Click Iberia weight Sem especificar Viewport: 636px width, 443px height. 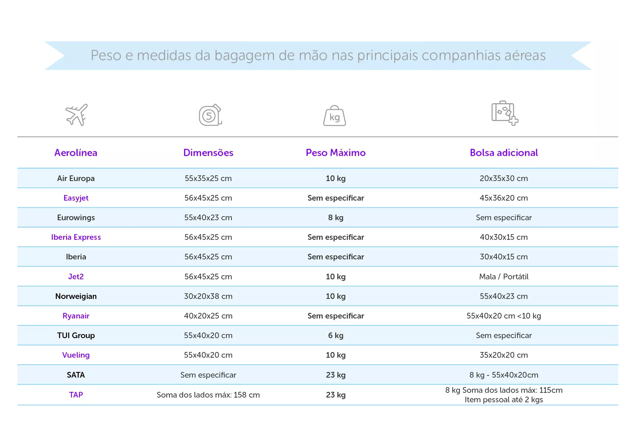(336, 257)
